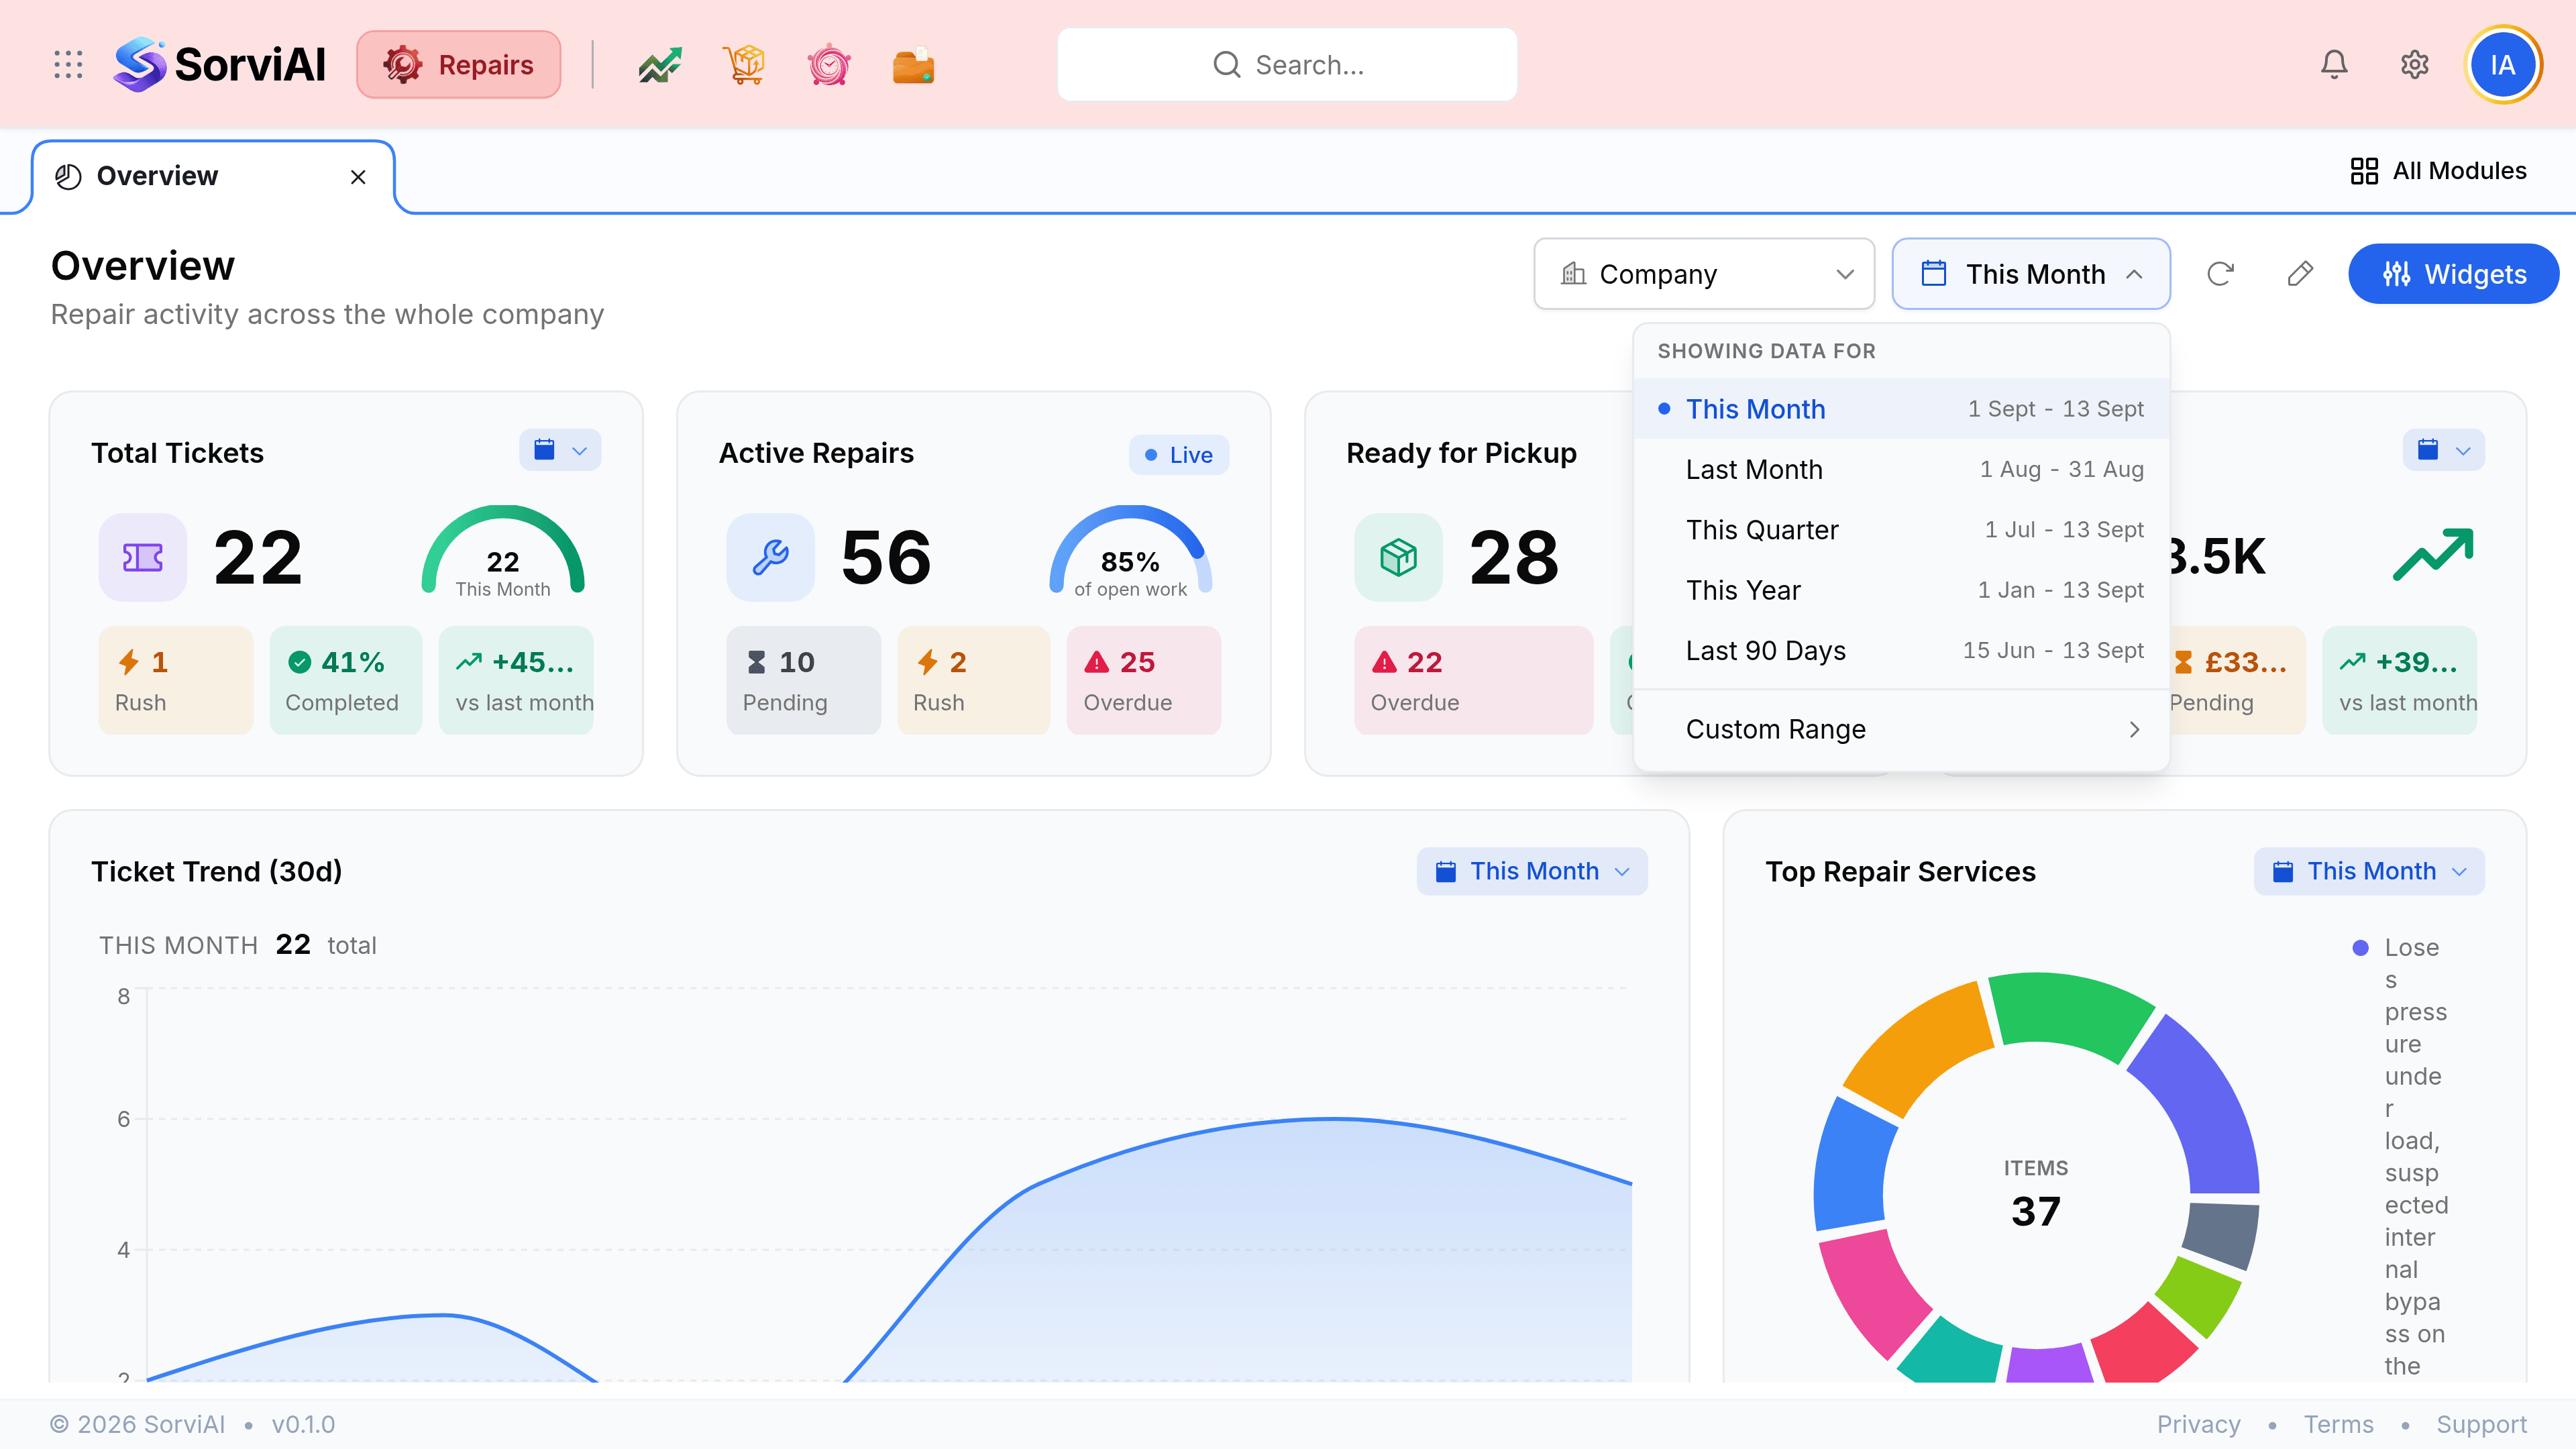Select Last Month date range
Viewport: 2576px width, 1449px height.
click(x=1901, y=469)
